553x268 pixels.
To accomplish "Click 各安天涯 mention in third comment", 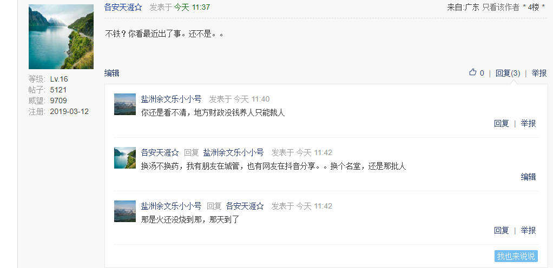I will pos(245,206).
